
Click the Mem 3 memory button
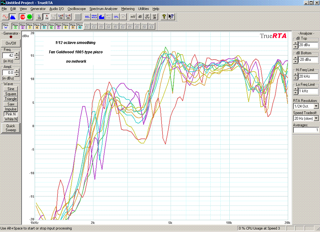pyautogui.click(x=30, y=26)
